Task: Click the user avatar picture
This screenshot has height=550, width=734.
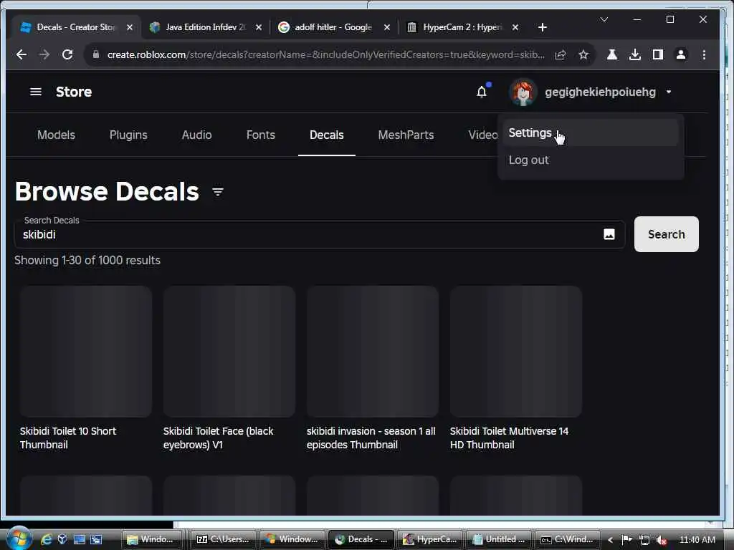Action: tap(523, 92)
